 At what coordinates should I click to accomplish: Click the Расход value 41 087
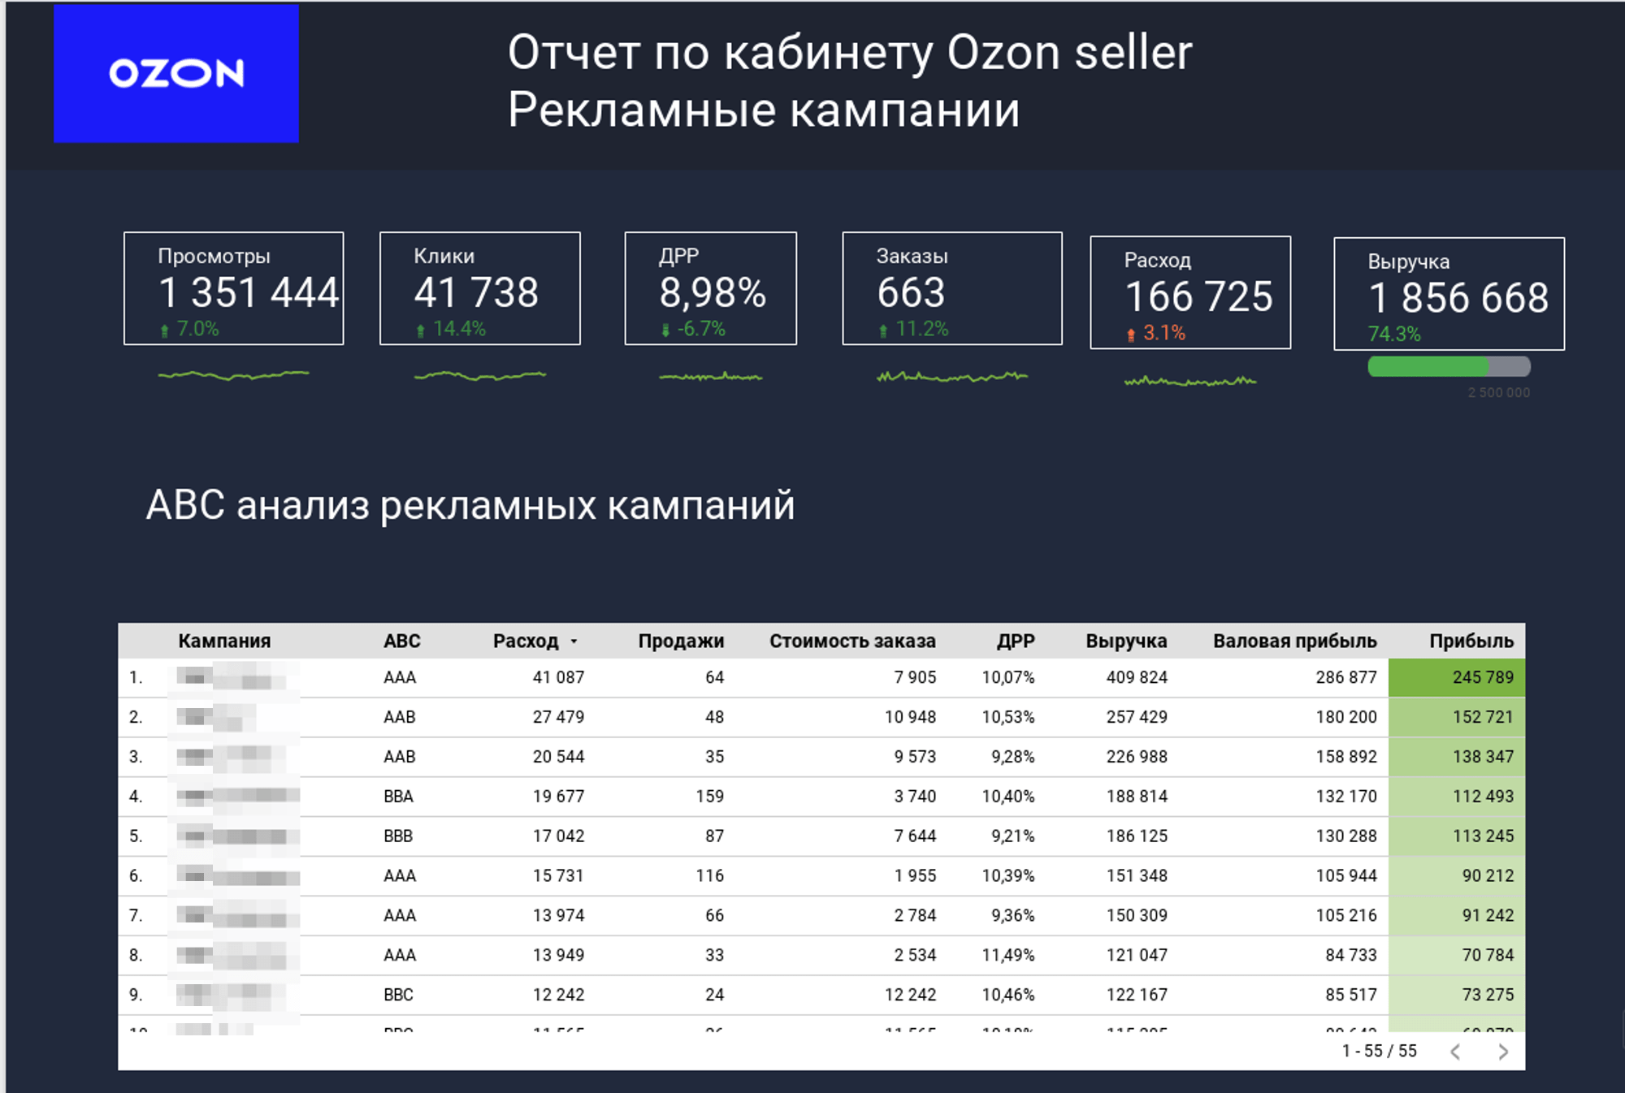tap(558, 677)
